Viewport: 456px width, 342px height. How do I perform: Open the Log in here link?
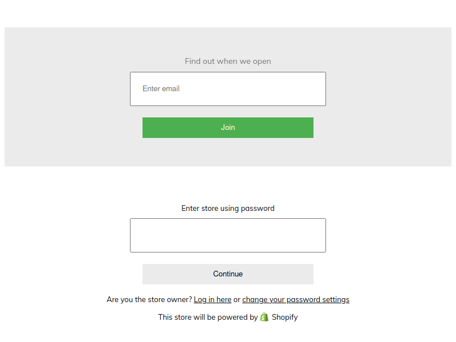[x=213, y=299]
